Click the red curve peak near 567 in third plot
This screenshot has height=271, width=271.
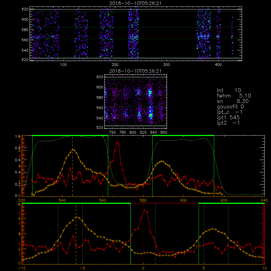click(x=117, y=143)
